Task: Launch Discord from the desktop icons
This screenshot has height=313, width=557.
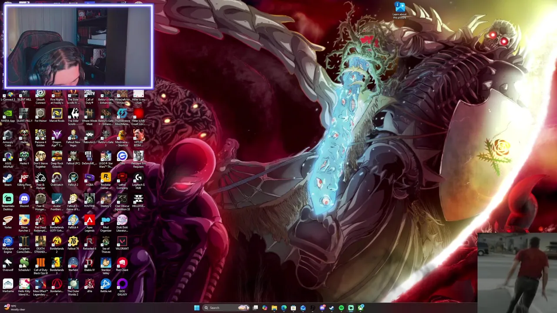Action: [x=24, y=201]
